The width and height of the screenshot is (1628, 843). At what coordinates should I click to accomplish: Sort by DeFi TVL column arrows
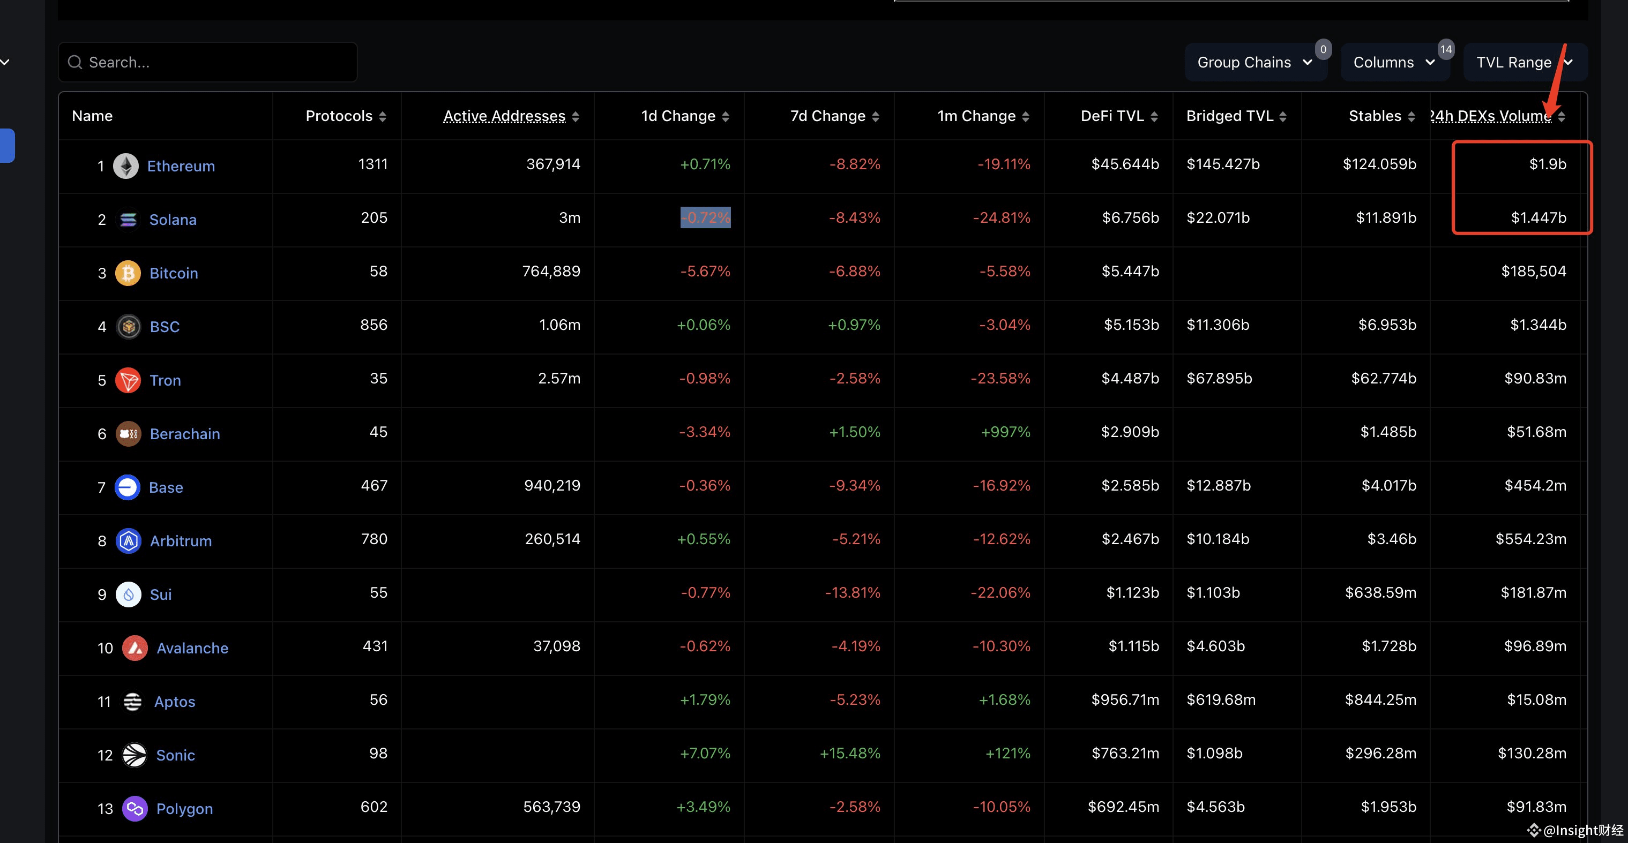coord(1154,116)
